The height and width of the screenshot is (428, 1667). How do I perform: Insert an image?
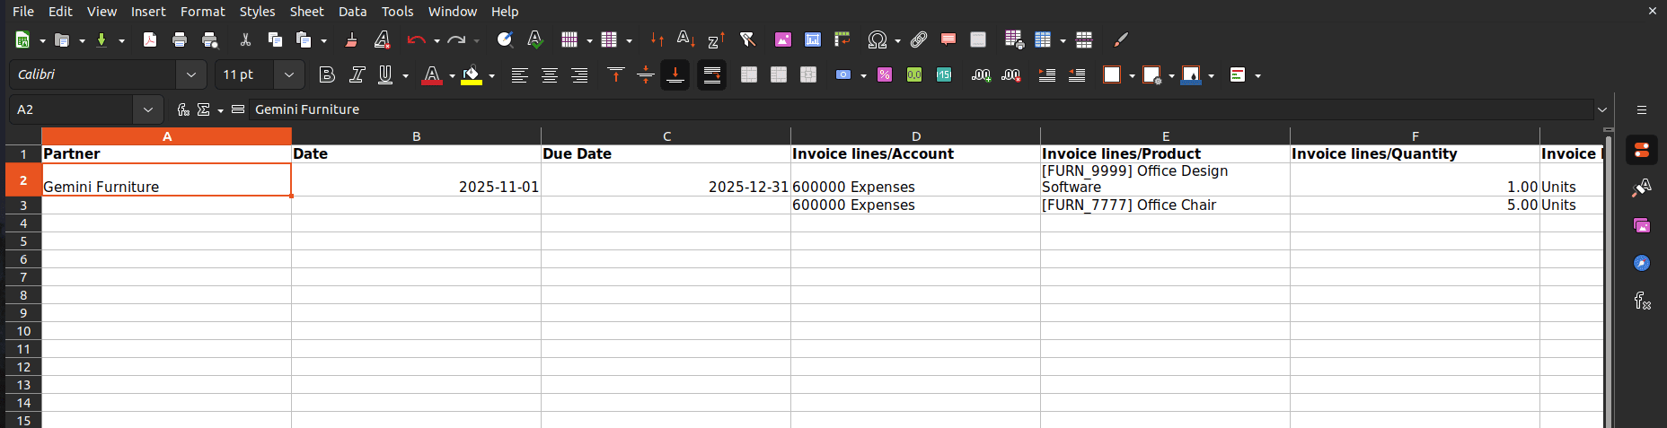pos(782,39)
